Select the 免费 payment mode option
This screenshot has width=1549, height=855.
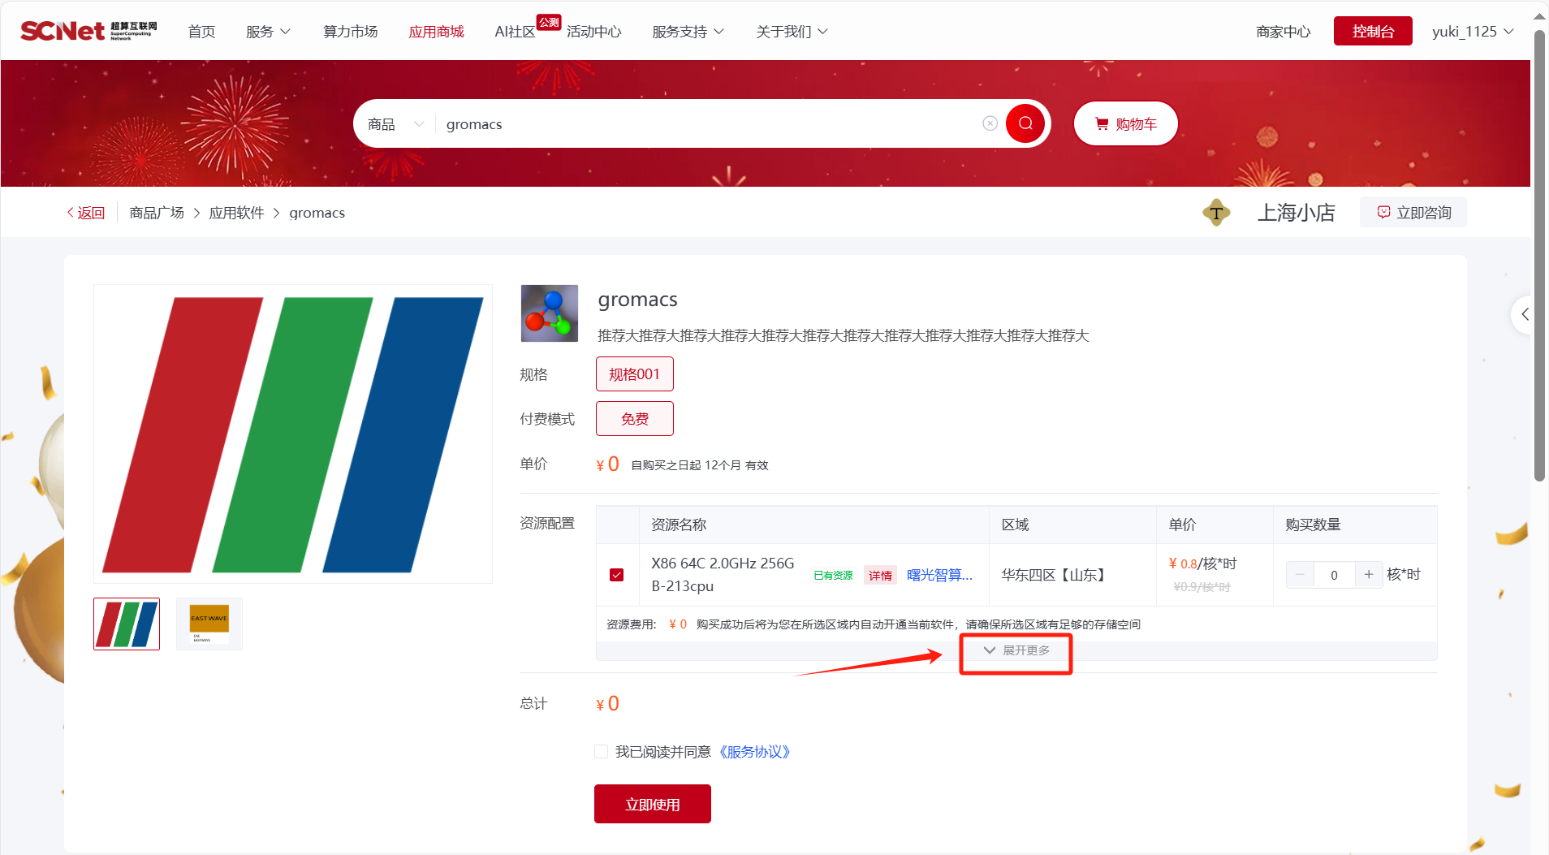[x=634, y=419]
